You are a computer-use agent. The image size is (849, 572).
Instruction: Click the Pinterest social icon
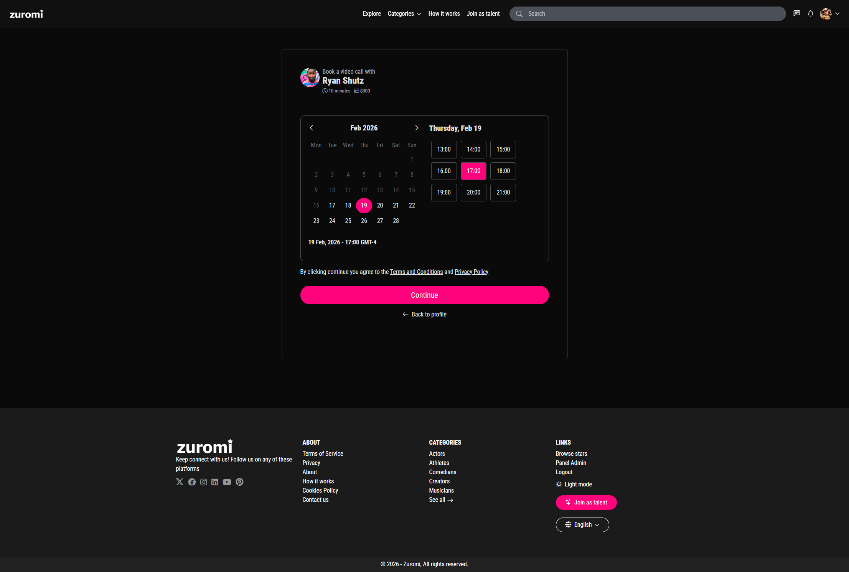coord(239,482)
